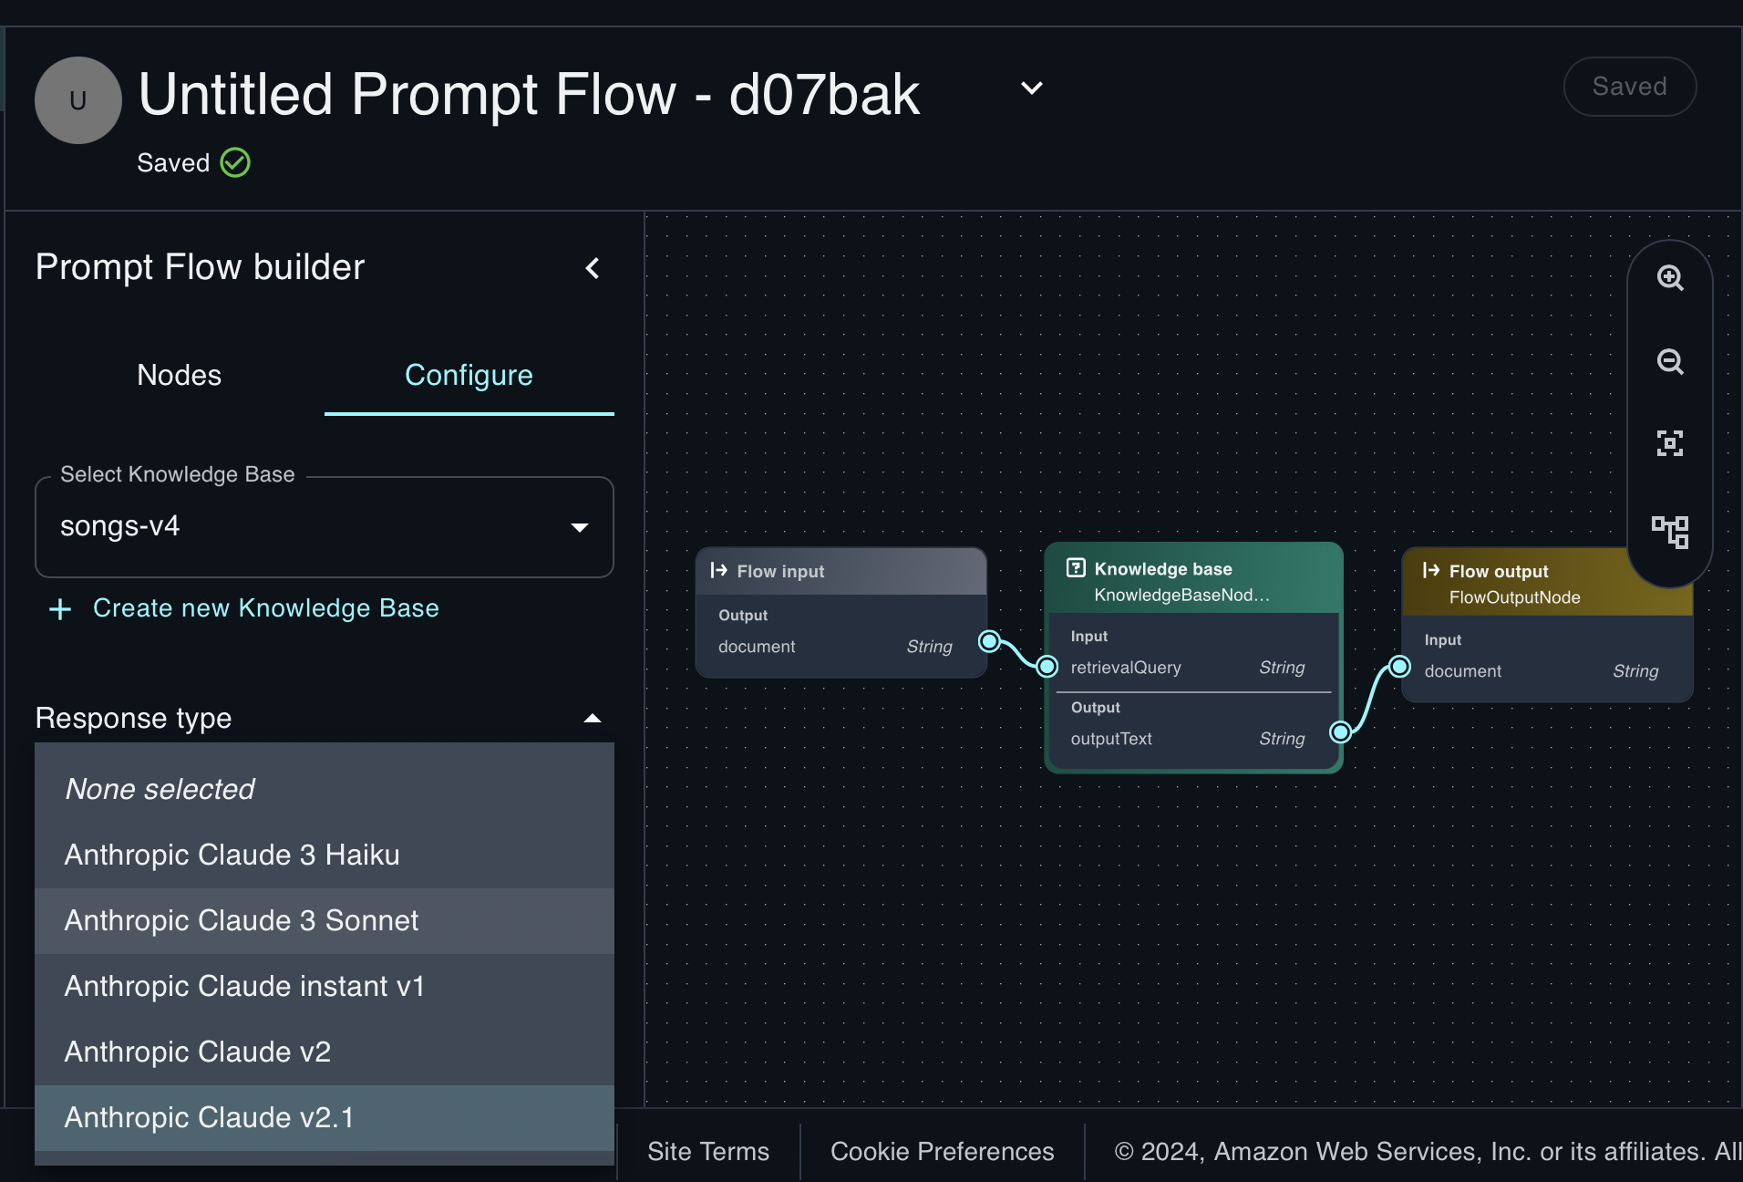Viewport: 1743px width, 1182px height.
Task: Collapse the Response type dropdown
Action: pos(593,719)
